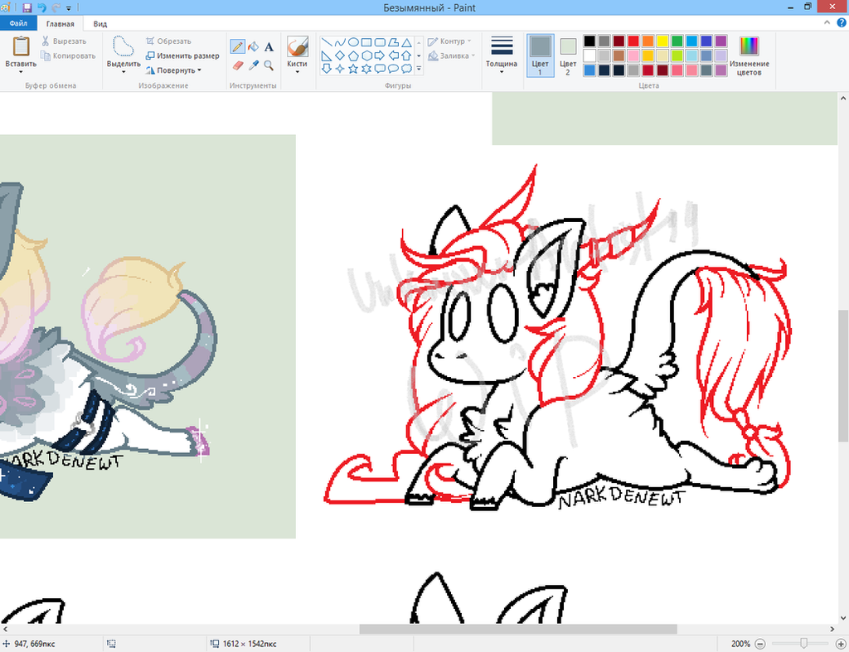Viewport: 849px width, 652px height.
Task: Select the Color picker eyedropper tool
Action: pyautogui.click(x=253, y=65)
